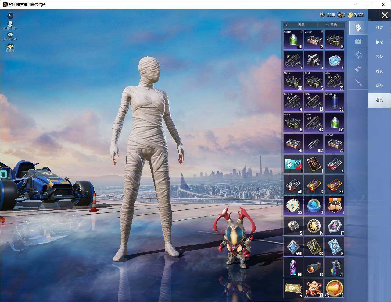Select spray can item with count 90
391x302 pixels.
[x=293, y=267]
